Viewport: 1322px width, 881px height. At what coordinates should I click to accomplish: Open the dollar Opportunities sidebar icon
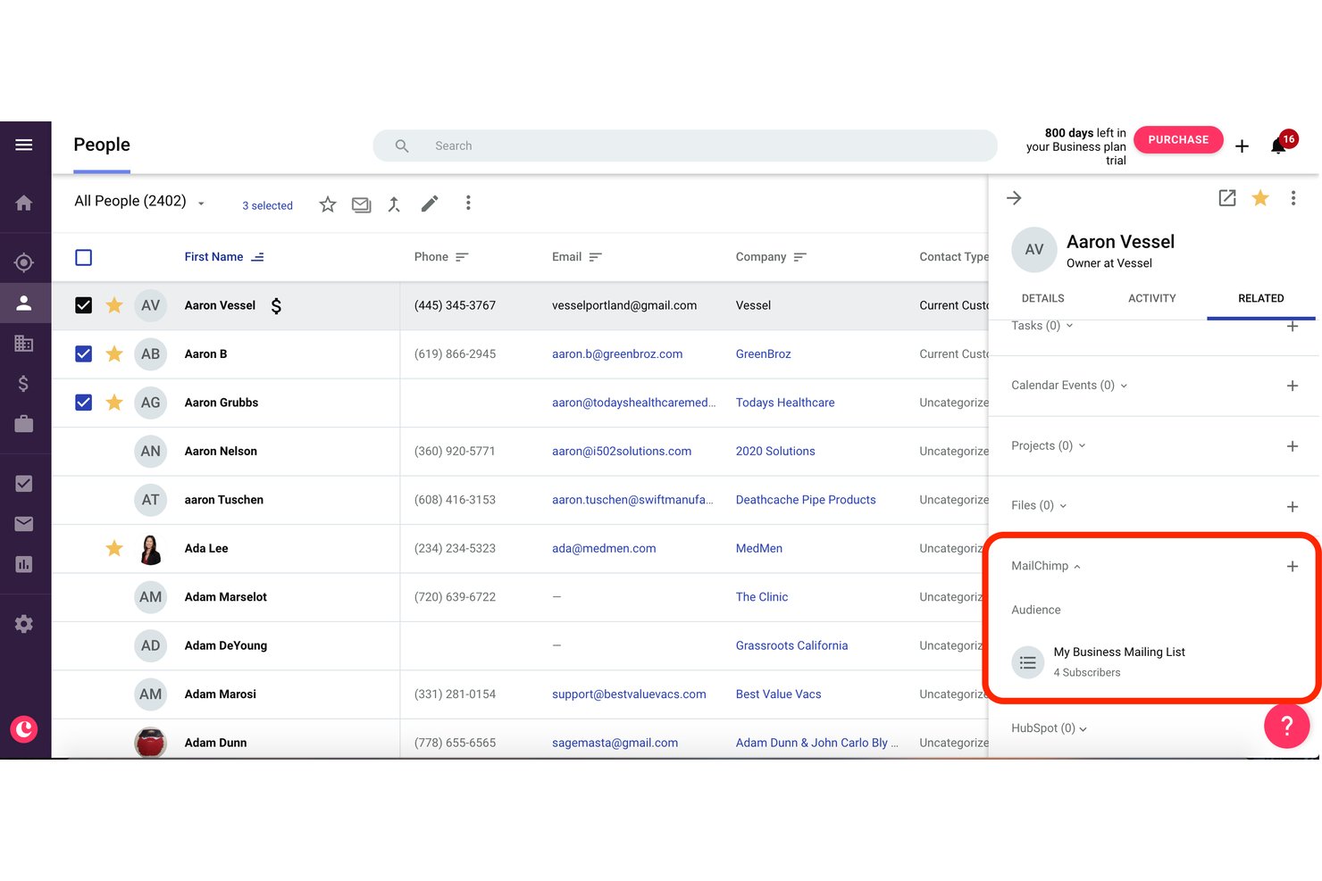(24, 384)
